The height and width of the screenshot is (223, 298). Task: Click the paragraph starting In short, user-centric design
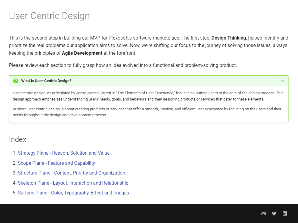(x=147, y=112)
